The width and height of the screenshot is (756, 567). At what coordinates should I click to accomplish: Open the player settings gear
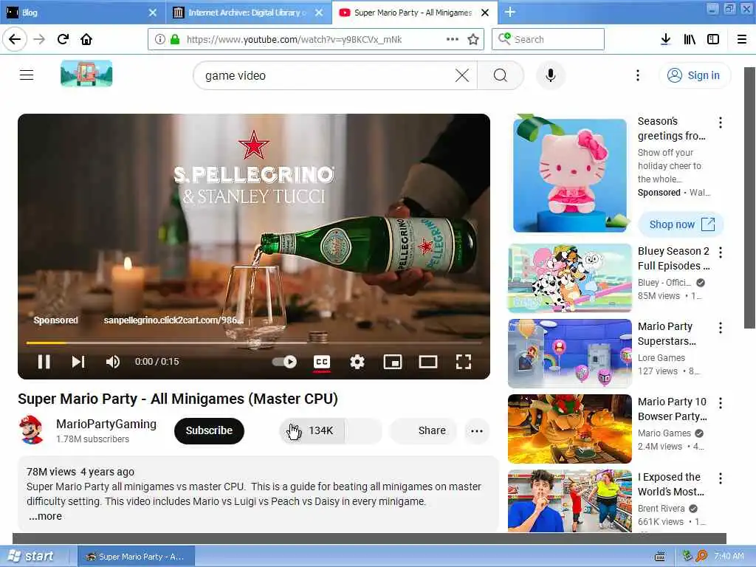pos(357,362)
